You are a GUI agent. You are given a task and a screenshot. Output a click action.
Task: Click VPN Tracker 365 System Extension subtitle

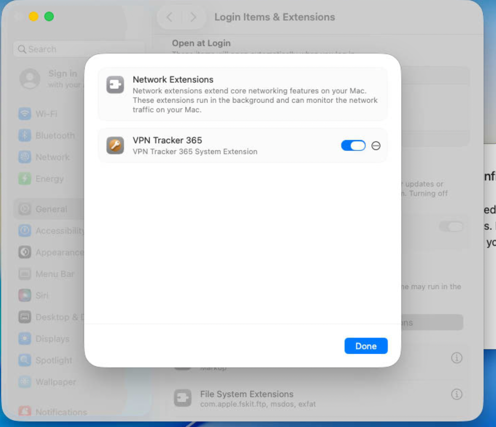195,152
